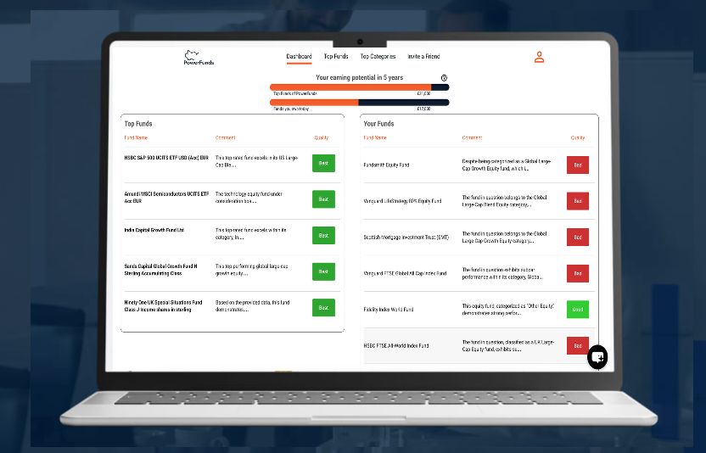Select Vanguard LifeStrategy 80% Equity Fund name

[x=402, y=201]
